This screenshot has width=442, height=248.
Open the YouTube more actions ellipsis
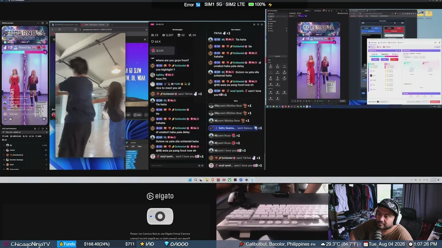pos(146,115)
